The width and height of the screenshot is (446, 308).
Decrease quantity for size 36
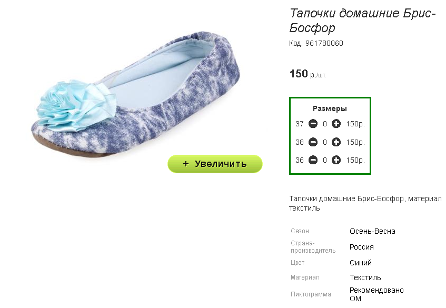[313, 160]
